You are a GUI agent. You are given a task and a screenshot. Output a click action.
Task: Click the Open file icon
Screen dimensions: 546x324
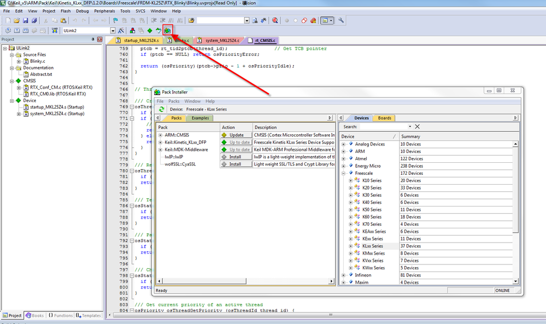(16, 21)
